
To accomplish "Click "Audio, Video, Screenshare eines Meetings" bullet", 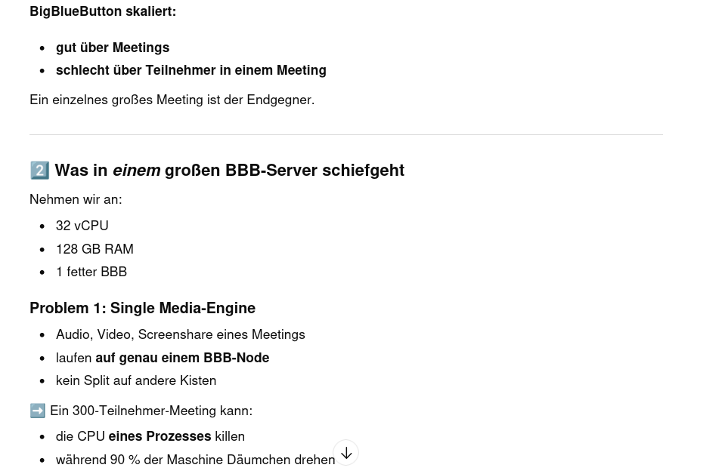I will click(181, 334).
